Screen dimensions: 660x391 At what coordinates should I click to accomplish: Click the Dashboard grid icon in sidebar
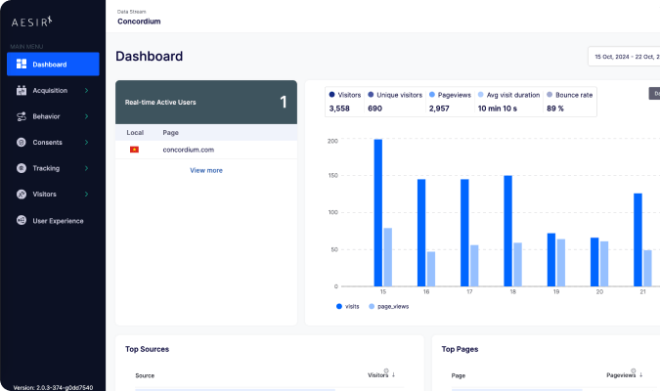(22, 65)
